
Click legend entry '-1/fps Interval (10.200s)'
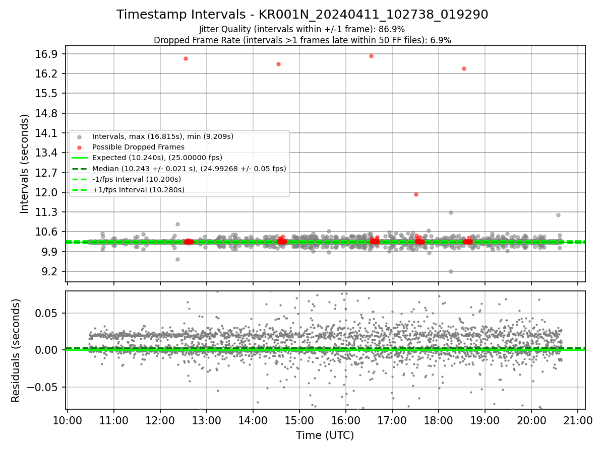137,179
